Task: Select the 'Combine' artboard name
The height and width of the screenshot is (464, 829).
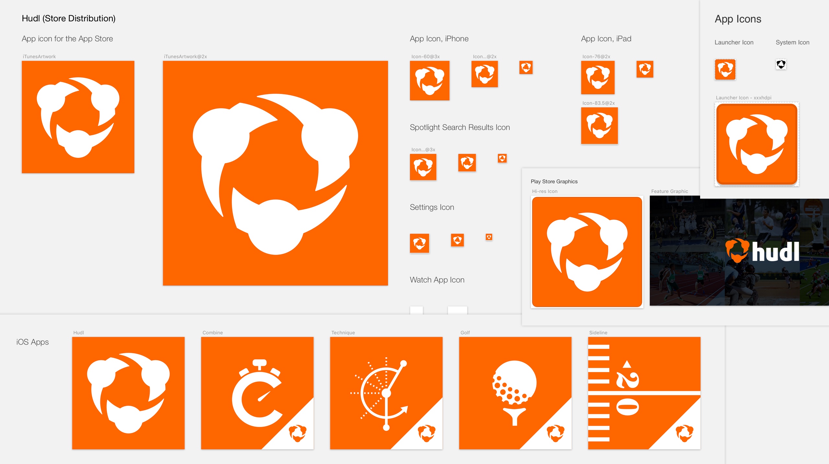Action: coord(212,333)
